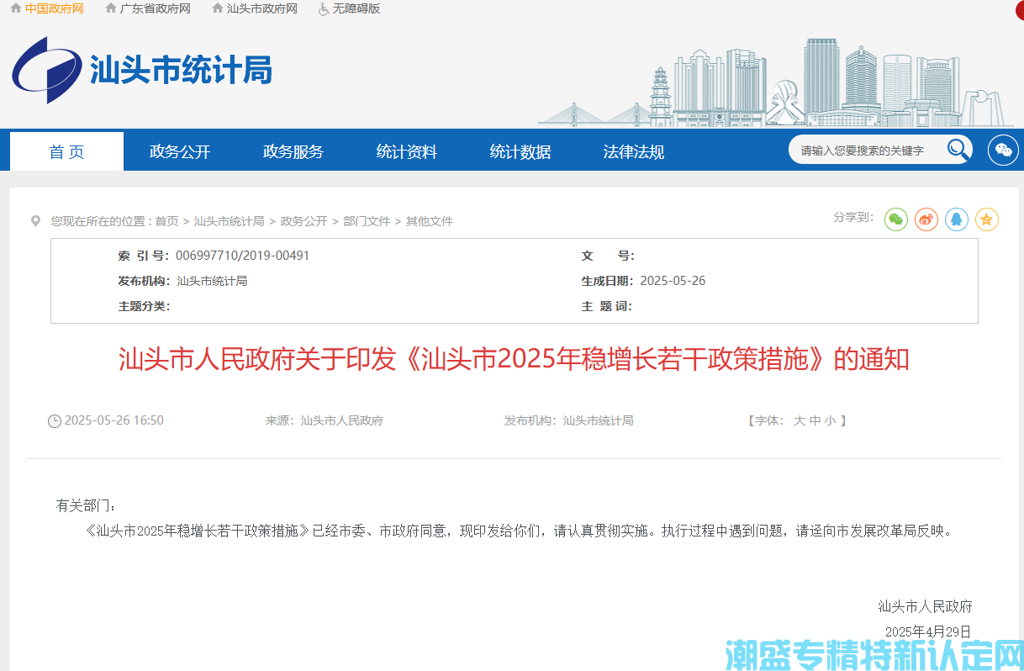Visit the 汕头市政府网 link
The image size is (1024, 671).
pyautogui.click(x=262, y=8)
